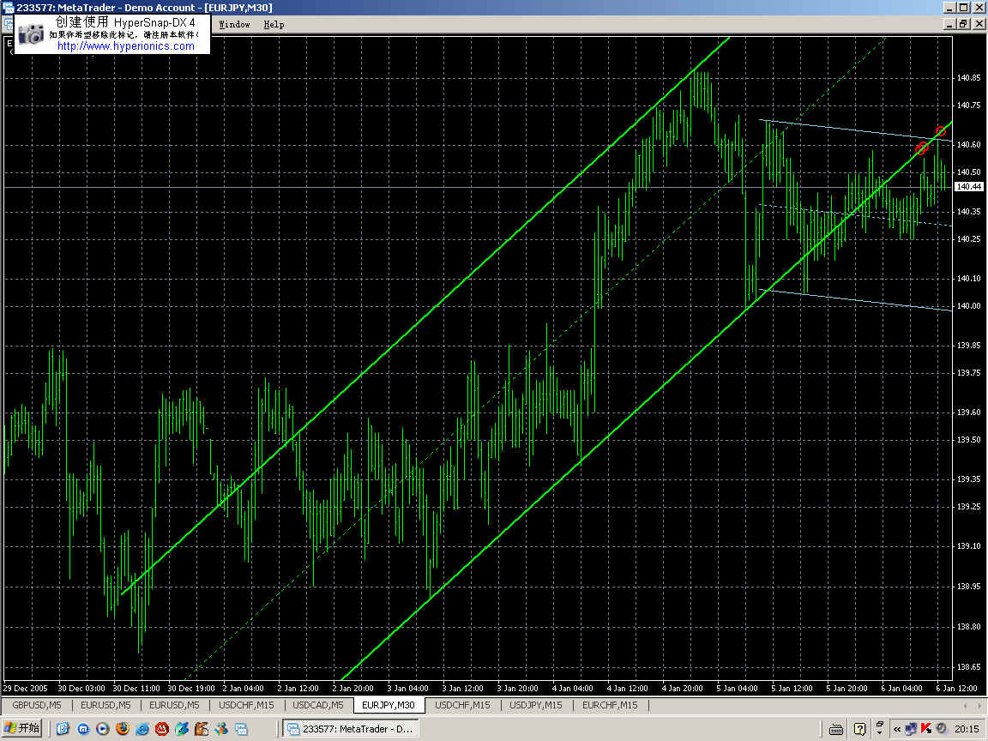Image resolution: width=988 pixels, height=741 pixels.
Task: Click the lower red circle marker on chart
Action: coord(921,148)
